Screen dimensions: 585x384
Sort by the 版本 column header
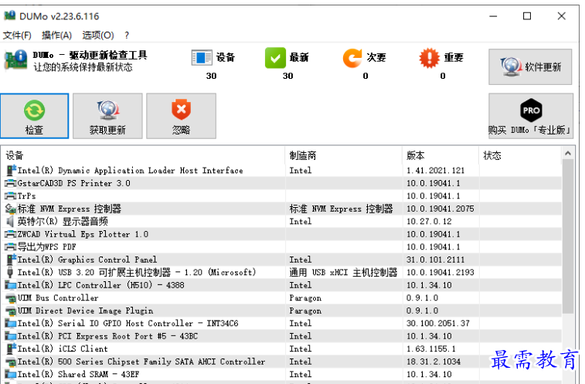coord(440,155)
